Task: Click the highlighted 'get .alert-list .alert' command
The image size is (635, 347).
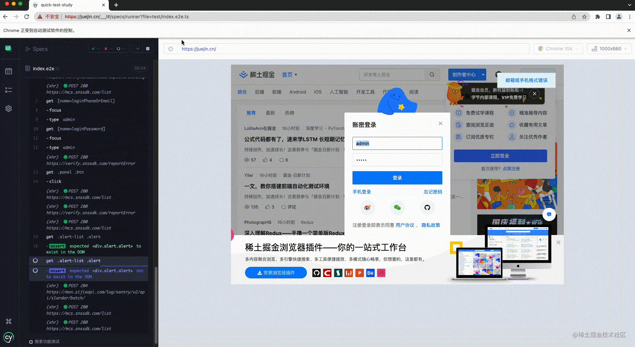Action: [89, 261]
